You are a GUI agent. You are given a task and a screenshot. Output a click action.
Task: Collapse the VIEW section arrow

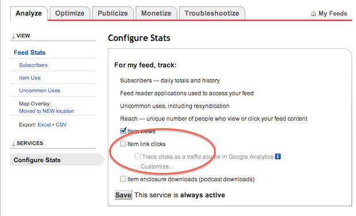13,36
